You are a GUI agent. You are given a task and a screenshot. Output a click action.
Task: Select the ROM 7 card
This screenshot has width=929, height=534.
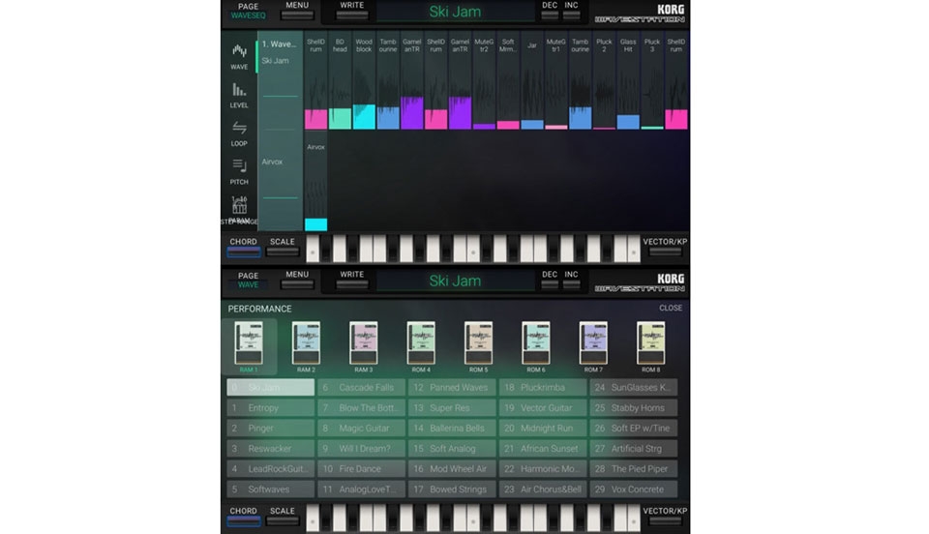pos(593,347)
